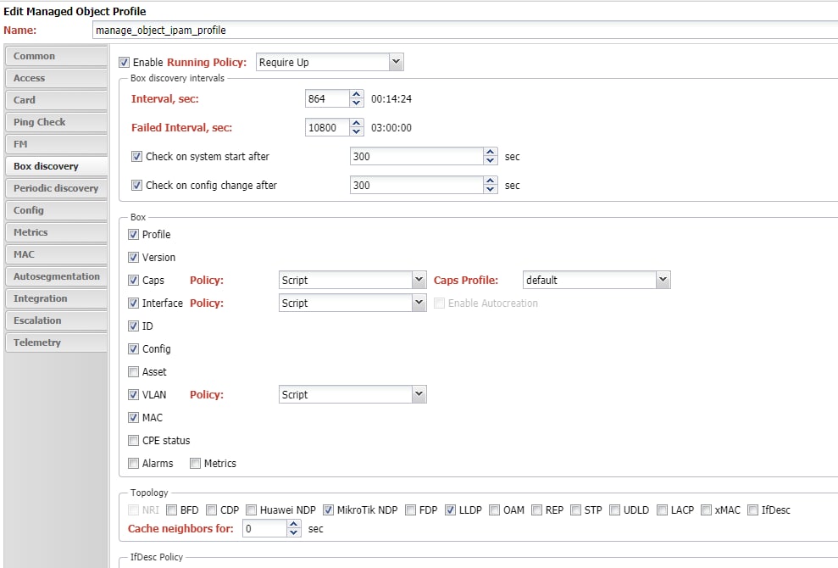The image size is (838, 568).
Task: Uncheck the LLDP topology checkbox
Action: pyautogui.click(x=451, y=510)
